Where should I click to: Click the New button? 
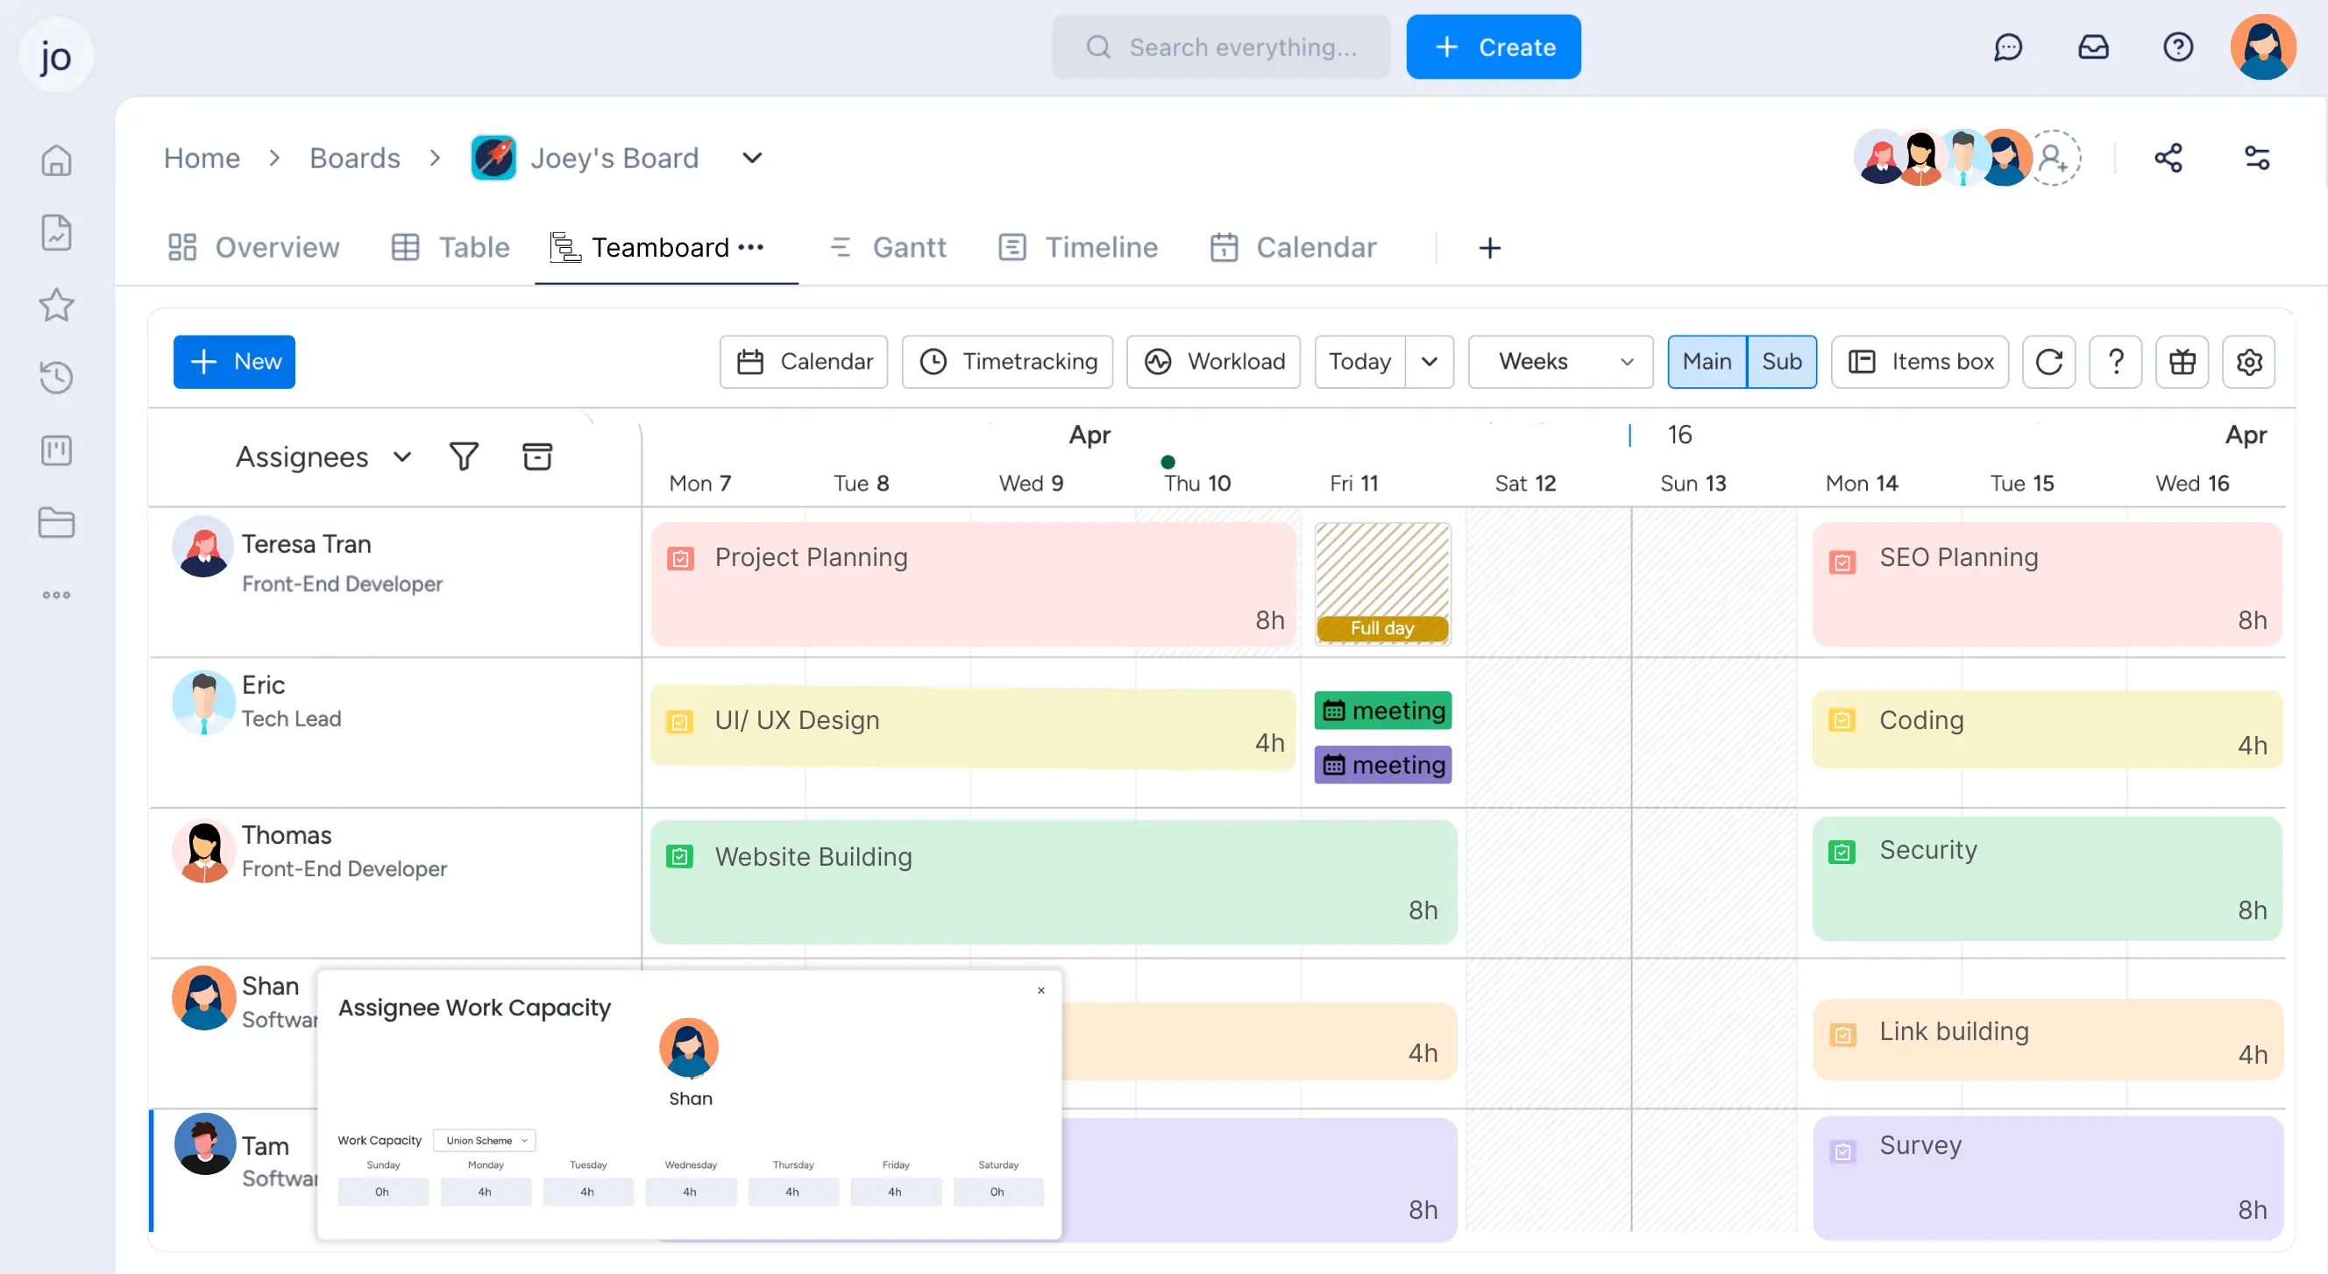click(x=234, y=361)
